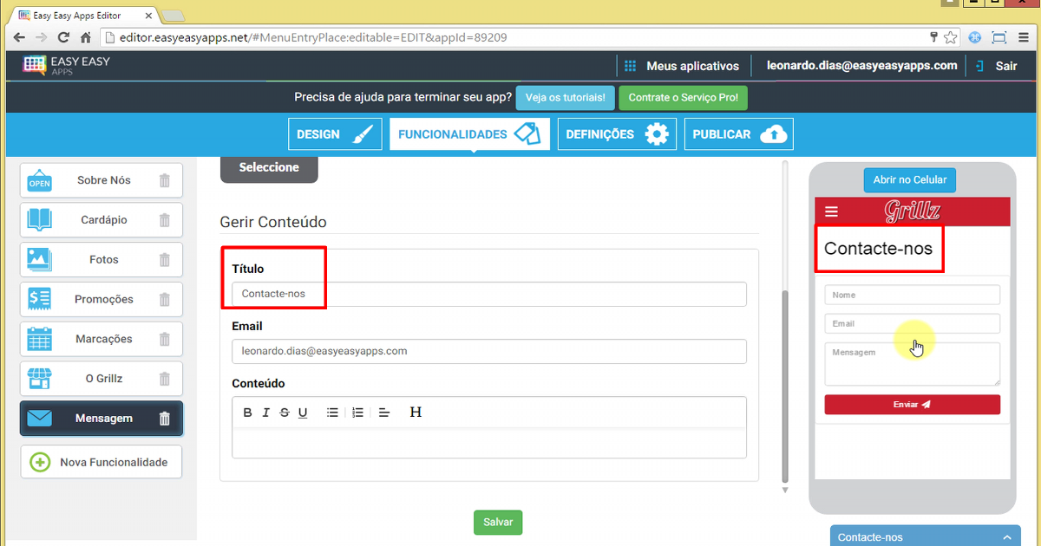Switch to the Design tab

coord(335,134)
